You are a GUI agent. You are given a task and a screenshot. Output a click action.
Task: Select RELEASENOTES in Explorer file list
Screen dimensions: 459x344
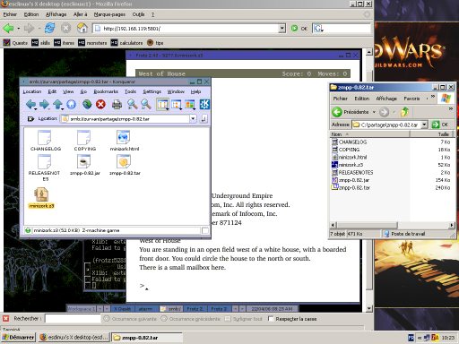pyautogui.click(x=352, y=172)
